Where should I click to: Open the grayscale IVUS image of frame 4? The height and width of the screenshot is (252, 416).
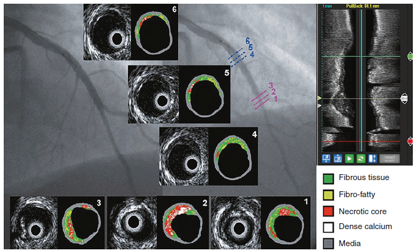click(x=184, y=156)
